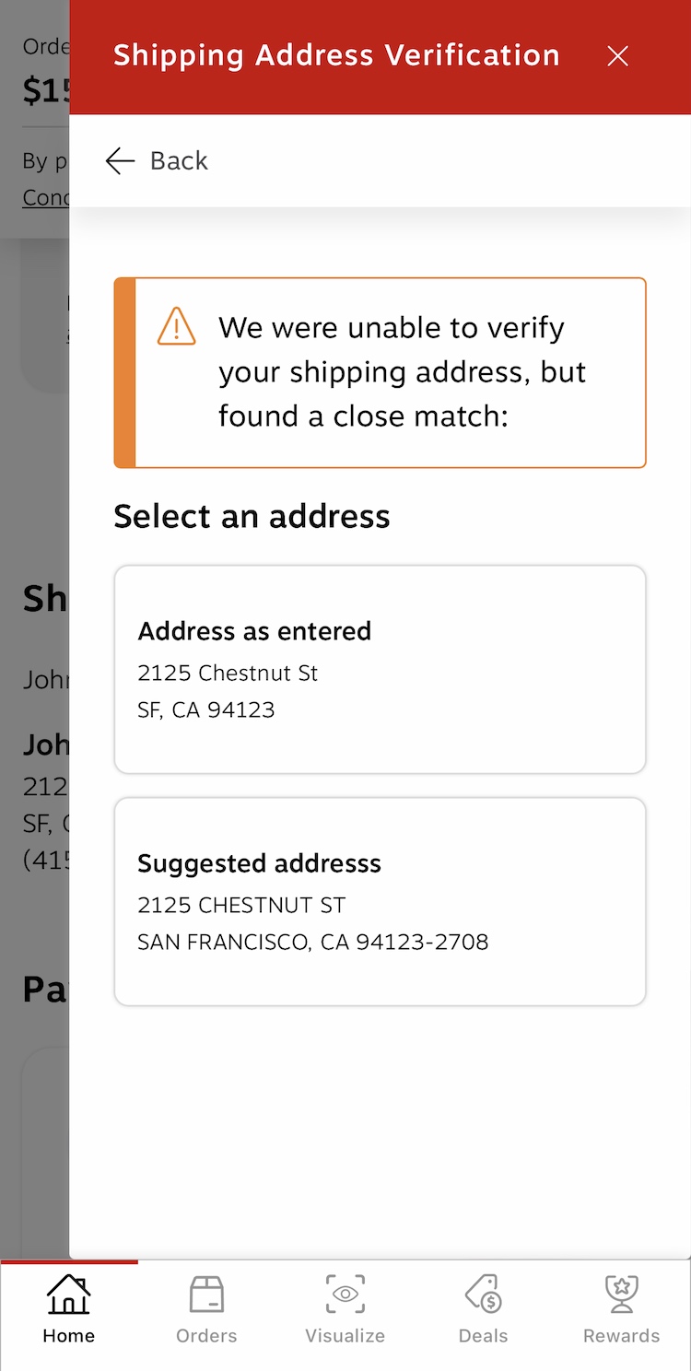Select the Address as entered card
The image size is (691, 1371).
[x=380, y=669]
